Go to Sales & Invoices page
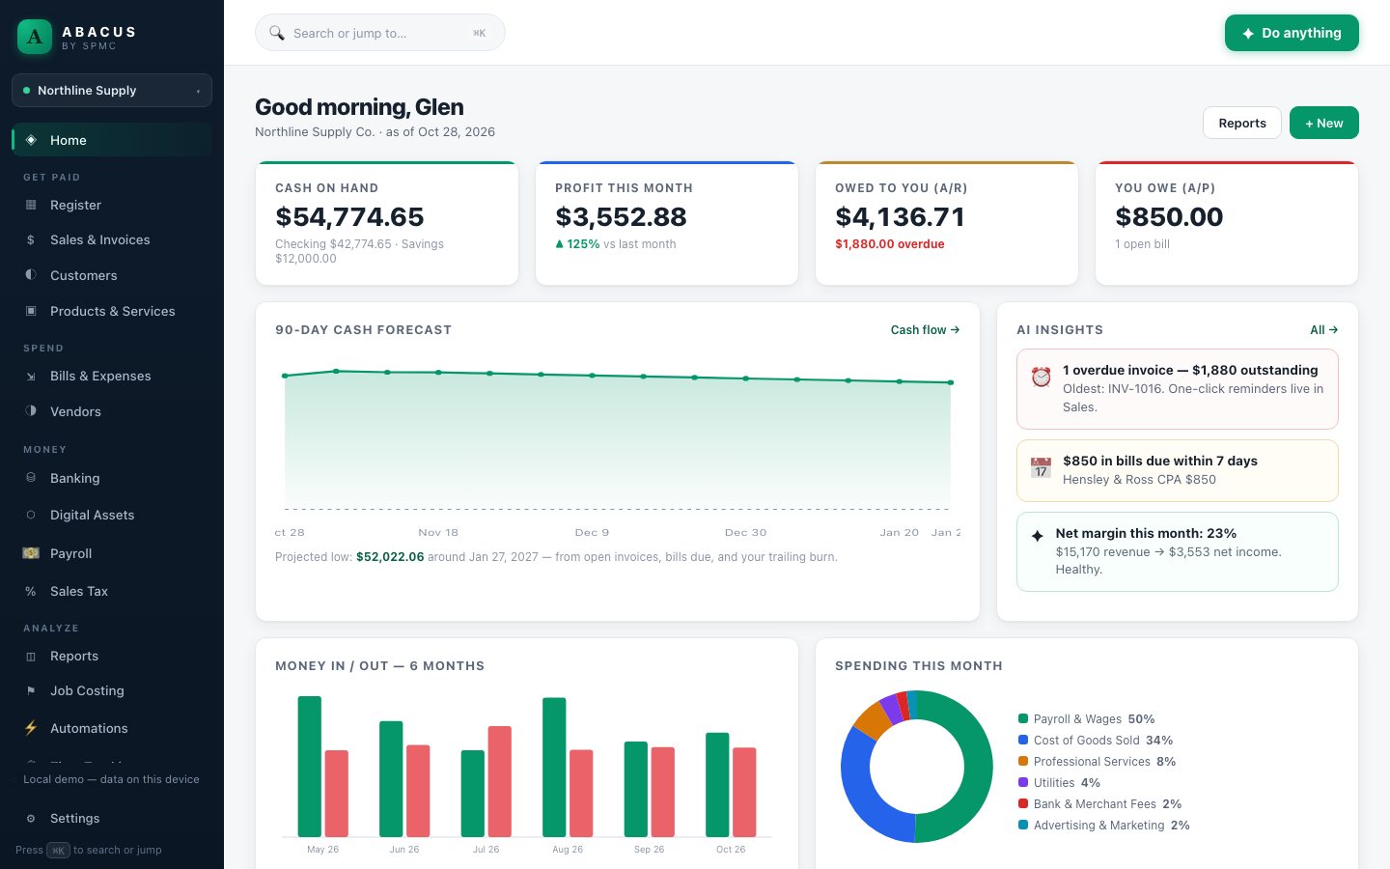 [112, 239]
